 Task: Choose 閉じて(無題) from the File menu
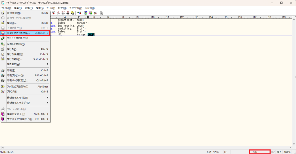coord(15,54)
